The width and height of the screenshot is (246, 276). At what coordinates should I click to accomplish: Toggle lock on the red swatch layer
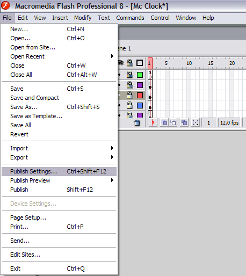[129, 95]
